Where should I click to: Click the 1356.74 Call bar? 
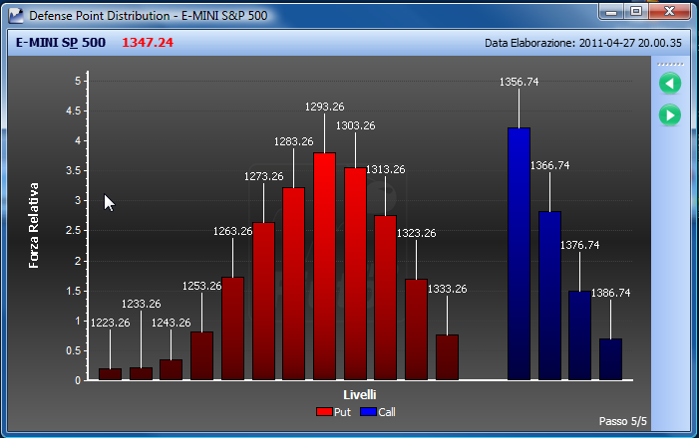(x=519, y=254)
